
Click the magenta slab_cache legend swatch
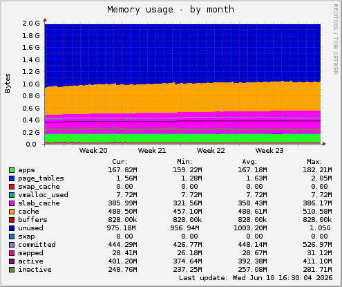pos(12,203)
